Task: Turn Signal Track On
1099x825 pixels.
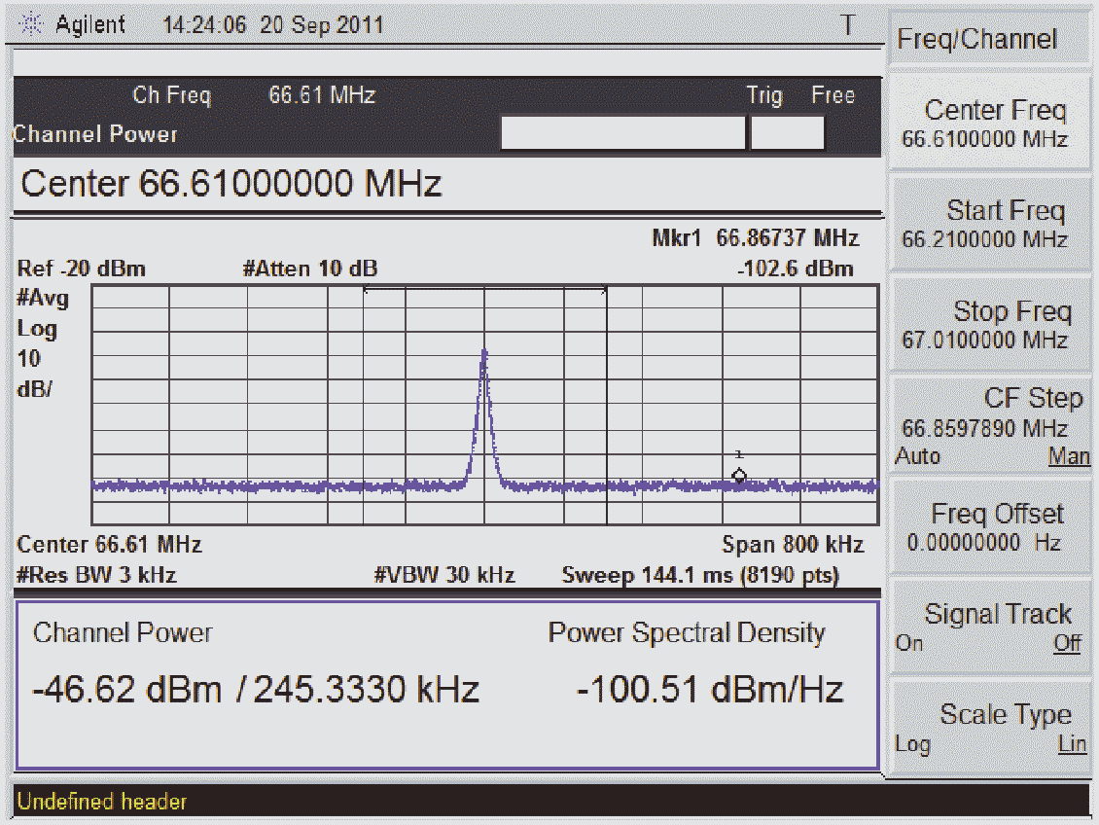Action: tap(909, 643)
